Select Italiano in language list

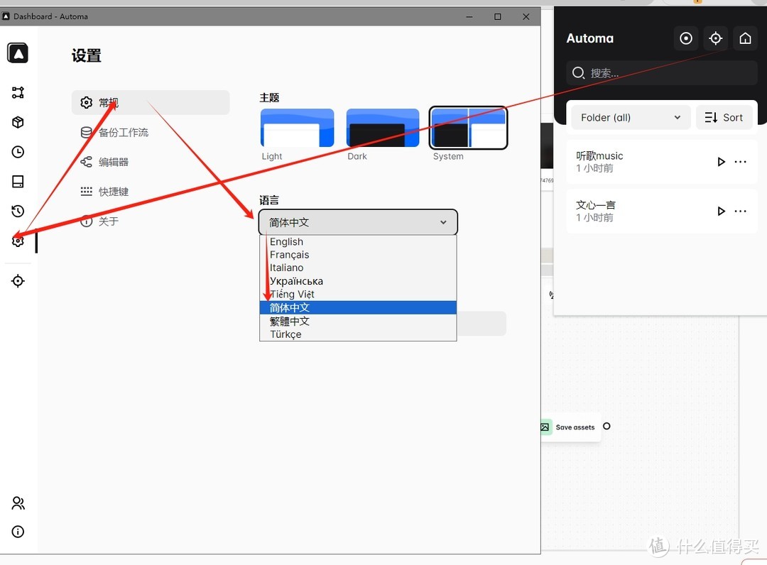(x=358, y=268)
